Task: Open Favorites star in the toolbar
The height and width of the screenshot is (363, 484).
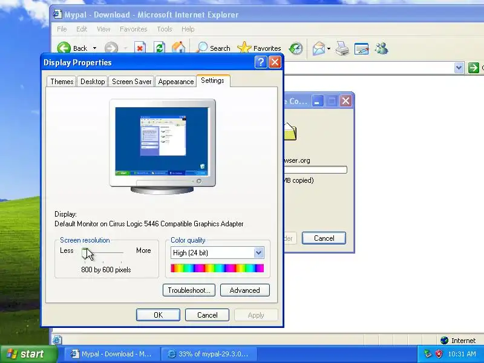Action: tap(259, 48)
